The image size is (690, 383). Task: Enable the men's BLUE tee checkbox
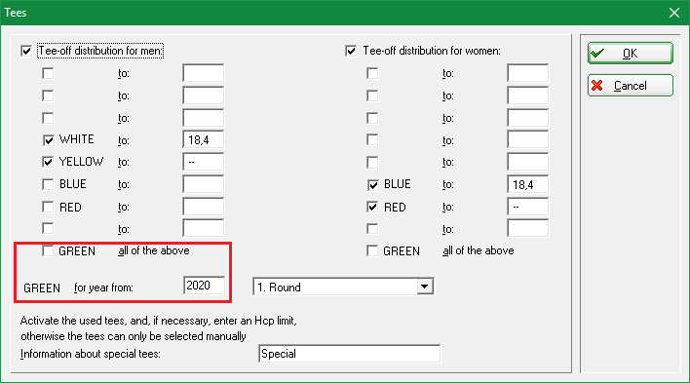tap(48, 184)
